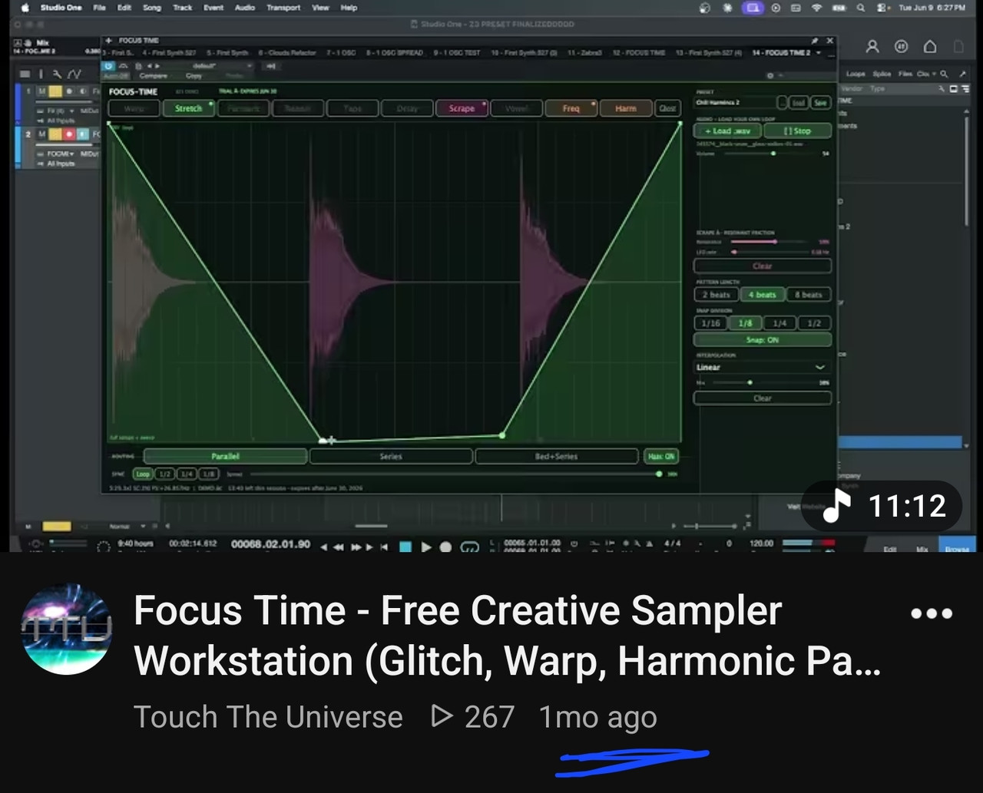Select Parallel routing mode
Viewport: 983px width, 793px height.
(x=226, y=456)
